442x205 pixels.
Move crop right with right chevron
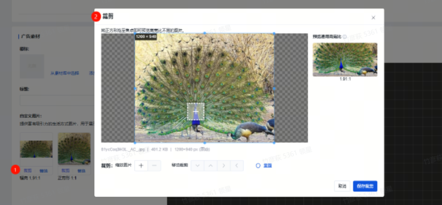tap(224, 166)
